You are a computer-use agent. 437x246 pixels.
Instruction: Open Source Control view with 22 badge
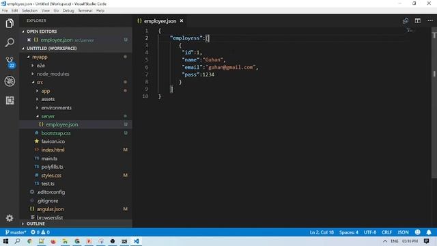10,62
